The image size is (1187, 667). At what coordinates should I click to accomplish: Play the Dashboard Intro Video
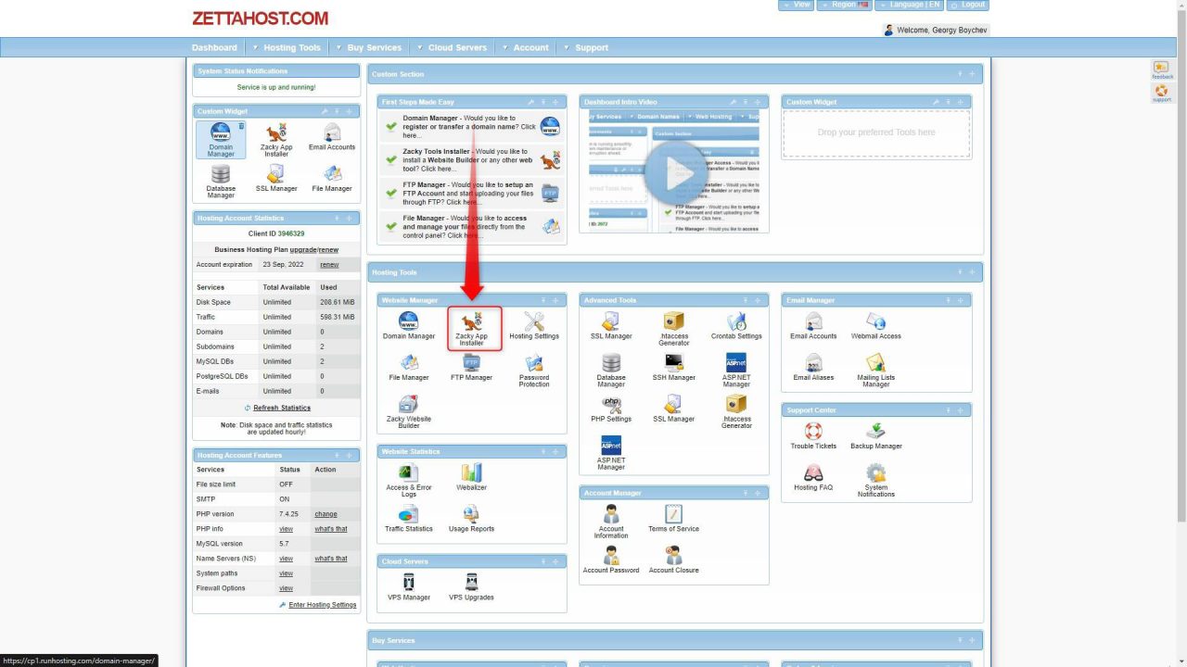click(x=674, y=172)
